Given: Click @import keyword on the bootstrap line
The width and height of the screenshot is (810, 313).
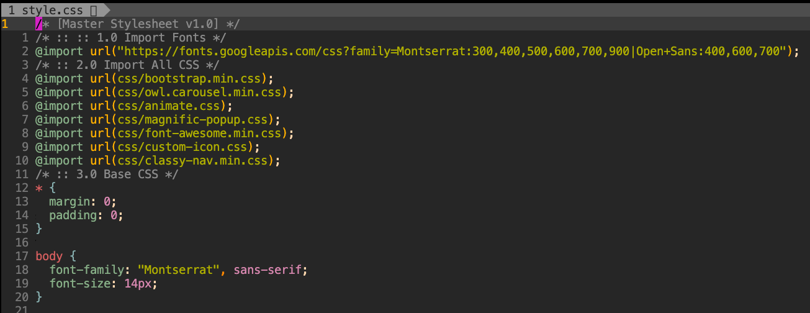Looking at the screenshot, I should coord(59,78).
